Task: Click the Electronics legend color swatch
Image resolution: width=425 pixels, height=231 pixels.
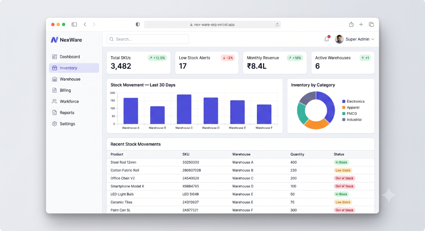Action: (344, 101)
